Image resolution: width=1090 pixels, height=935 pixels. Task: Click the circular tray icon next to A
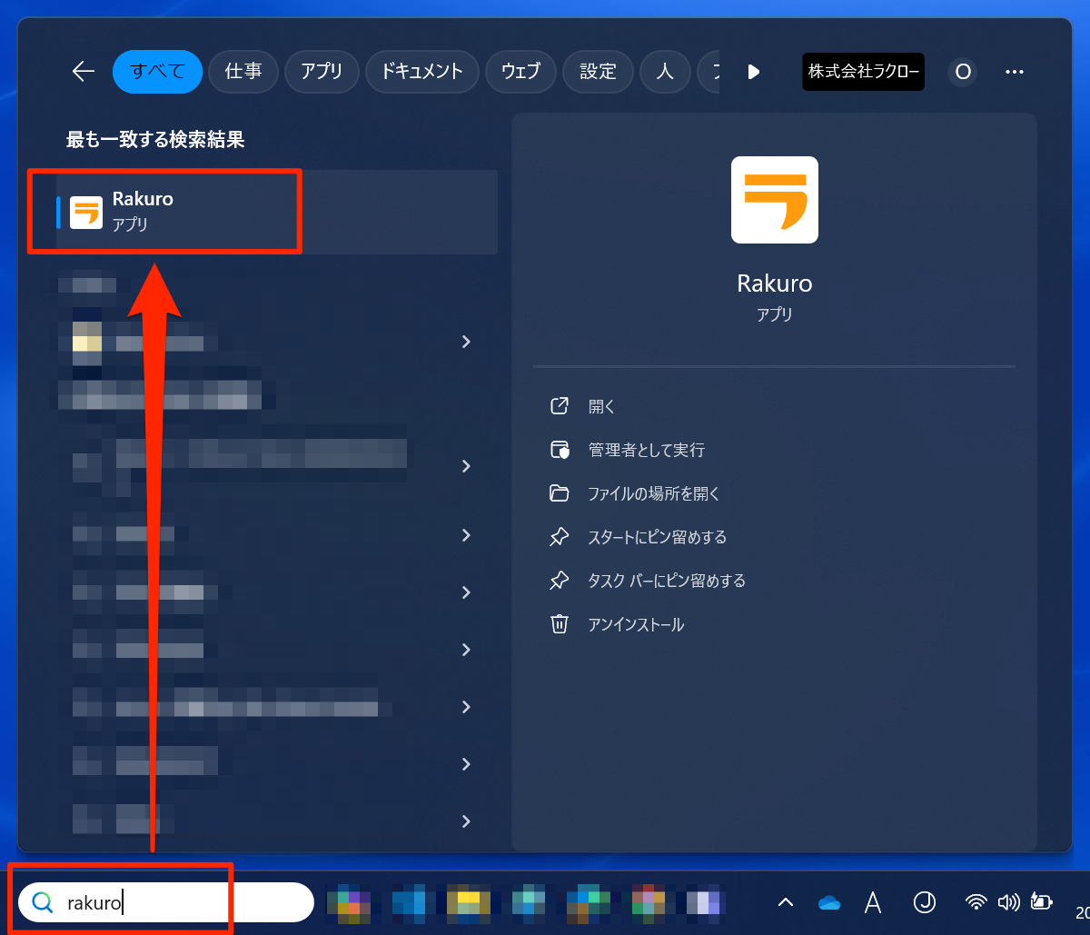click(924, 902)
